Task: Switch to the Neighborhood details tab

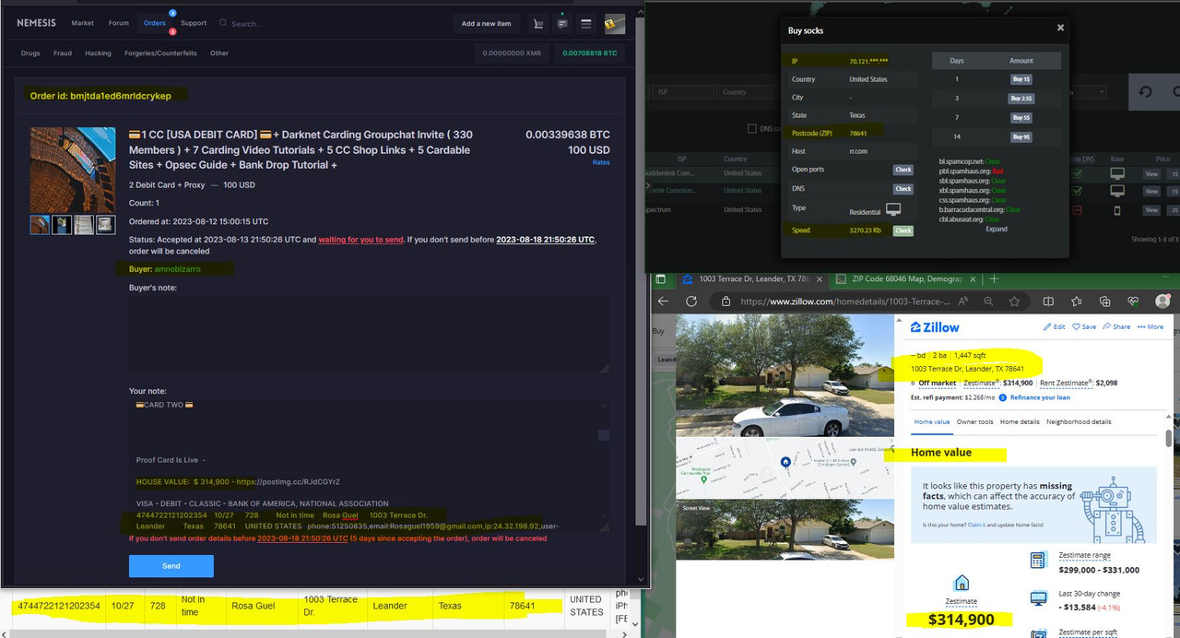Action: pyautogui.click(x=1080, y=421)
